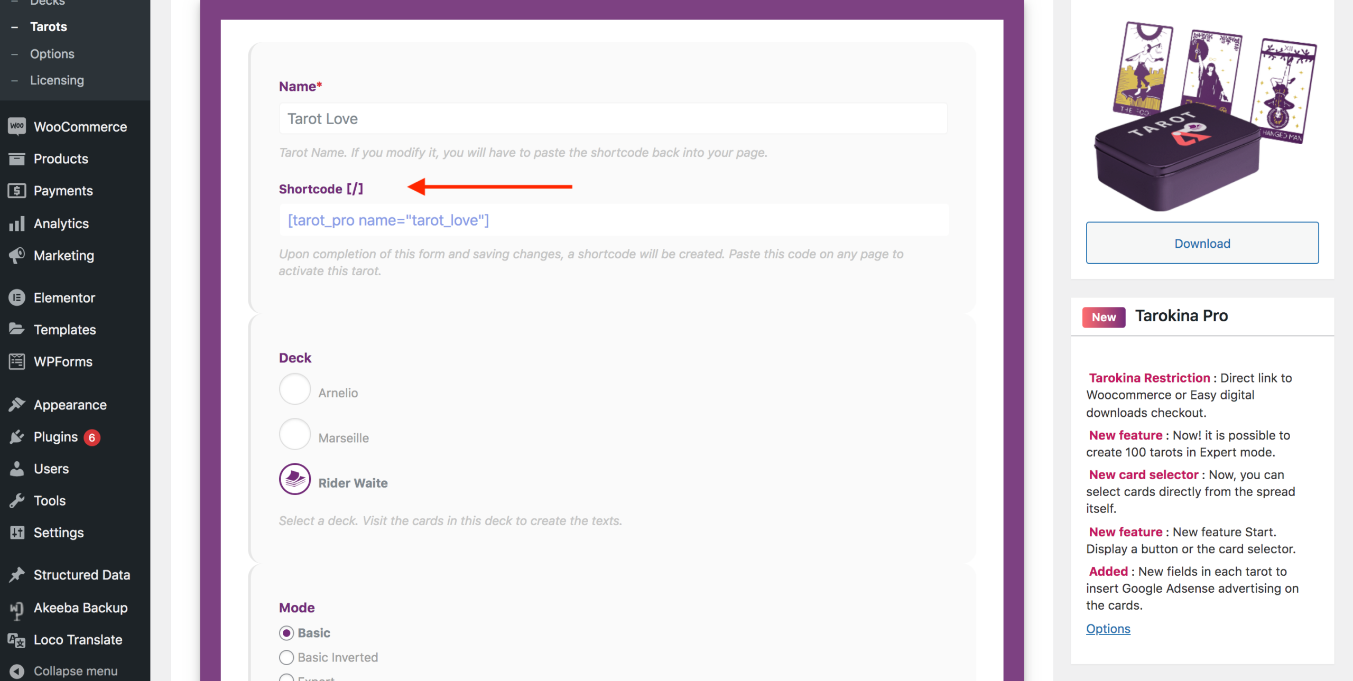Open the Licensing submenu item
This screenshot has width=1353, height=681.
click(57, 80)
